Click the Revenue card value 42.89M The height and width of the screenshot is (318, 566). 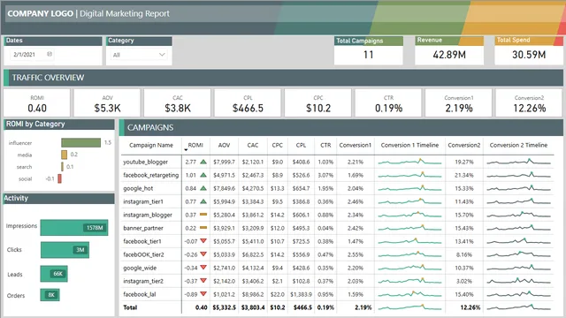click(449, 55)
